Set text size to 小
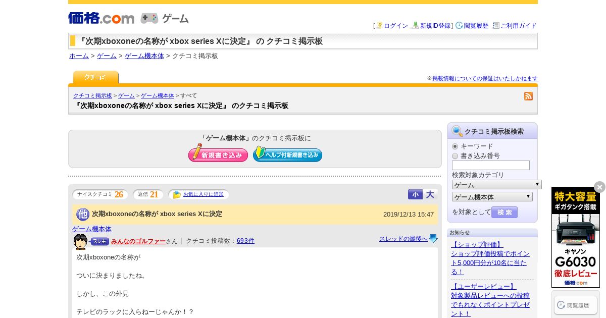 point(415,194)
